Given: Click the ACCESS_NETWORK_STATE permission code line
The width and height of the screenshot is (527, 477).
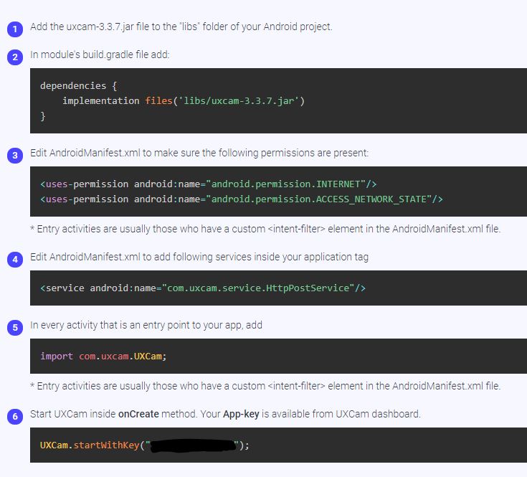Looking at the screenshot, I should click(242, 199).
